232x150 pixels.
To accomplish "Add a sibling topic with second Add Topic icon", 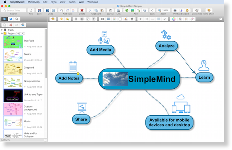I will pyautogui.click(x=68, y=10).
